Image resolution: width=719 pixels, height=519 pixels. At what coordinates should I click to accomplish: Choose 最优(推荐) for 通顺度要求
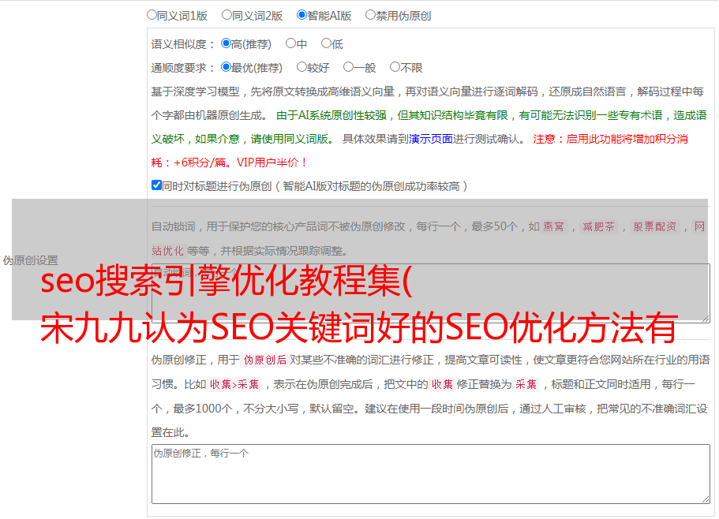click(227, 68)
